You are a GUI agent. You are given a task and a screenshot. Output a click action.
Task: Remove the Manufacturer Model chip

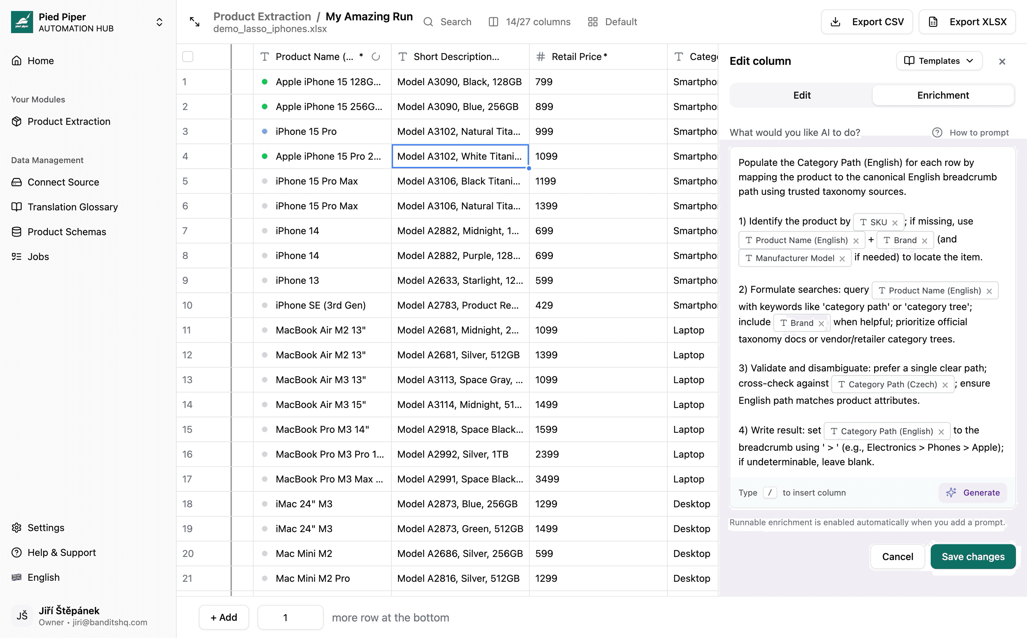pos(842,259)
